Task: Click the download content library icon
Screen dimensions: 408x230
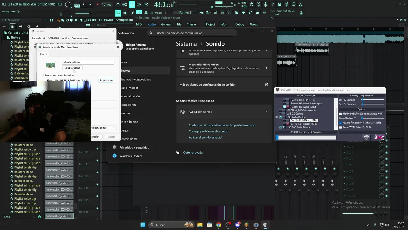Action: tap(301, 4)
